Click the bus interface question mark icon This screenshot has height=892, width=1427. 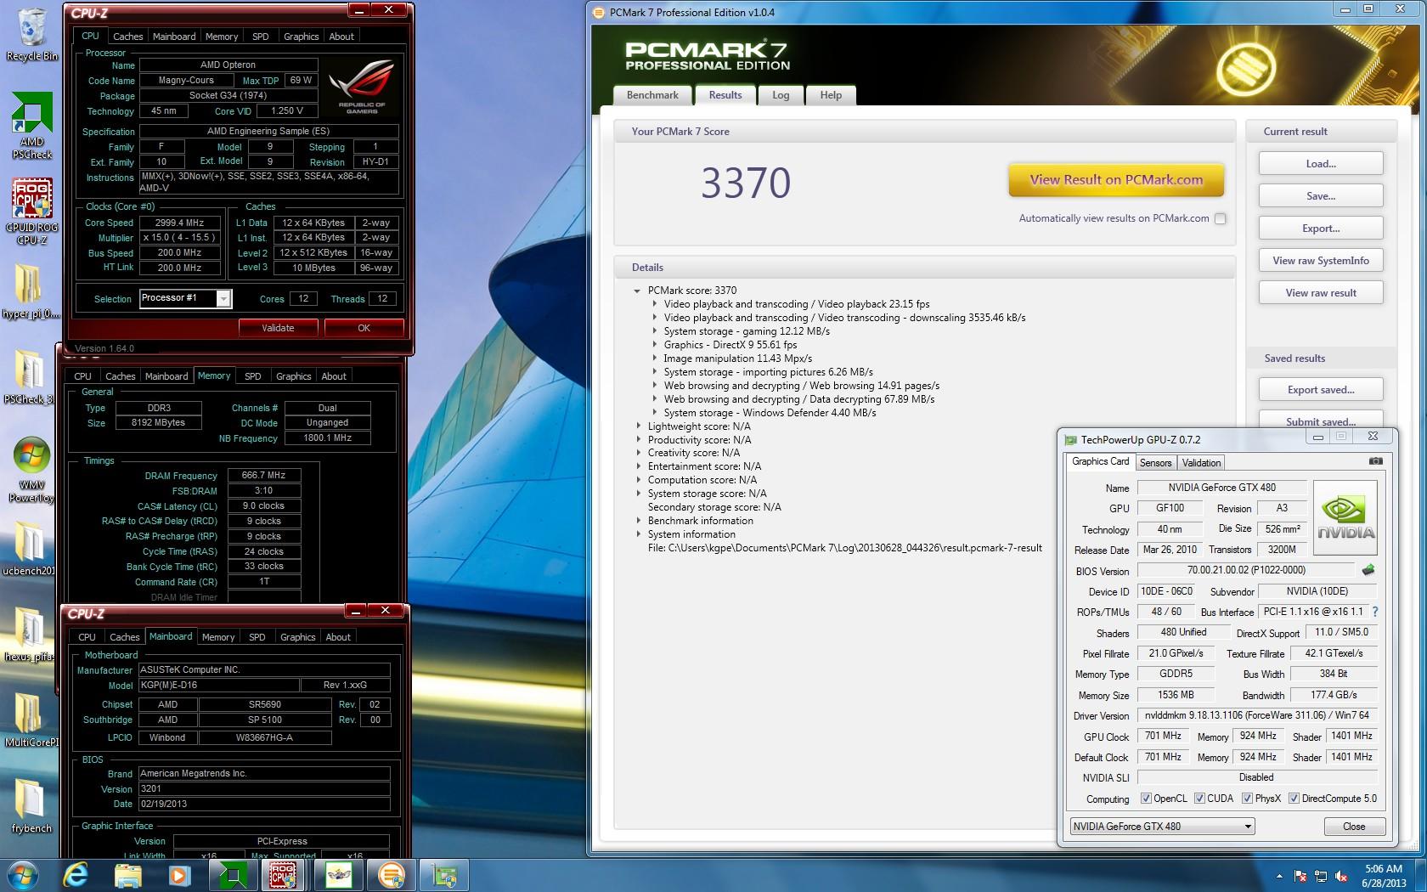1374,612
